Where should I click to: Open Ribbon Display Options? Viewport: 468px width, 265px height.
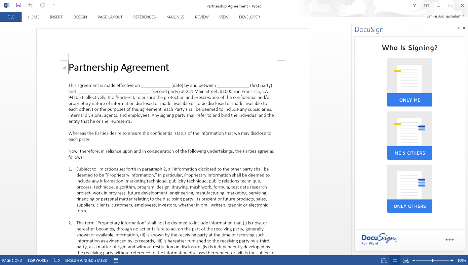click(x=426, y=5)
